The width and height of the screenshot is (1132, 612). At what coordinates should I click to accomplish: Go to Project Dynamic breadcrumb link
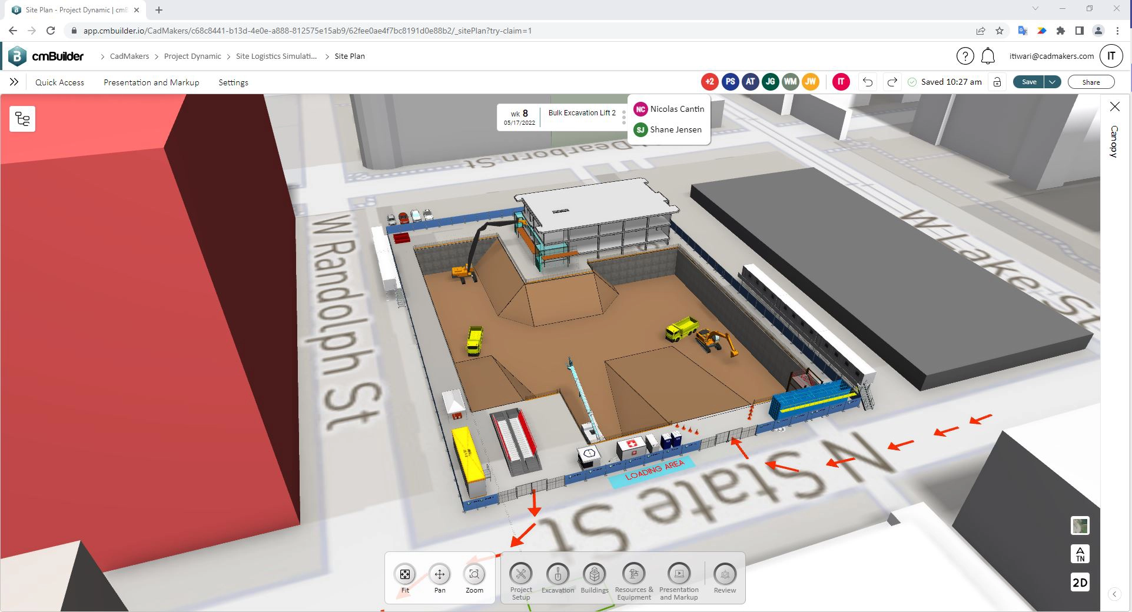pos(192,56)
